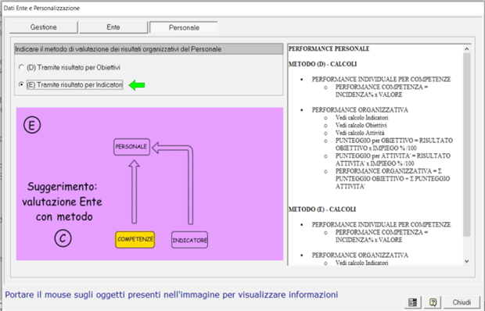Click the help question-mark icon
This screenshot has width=485, height=311.
click(x=433, y=302)
